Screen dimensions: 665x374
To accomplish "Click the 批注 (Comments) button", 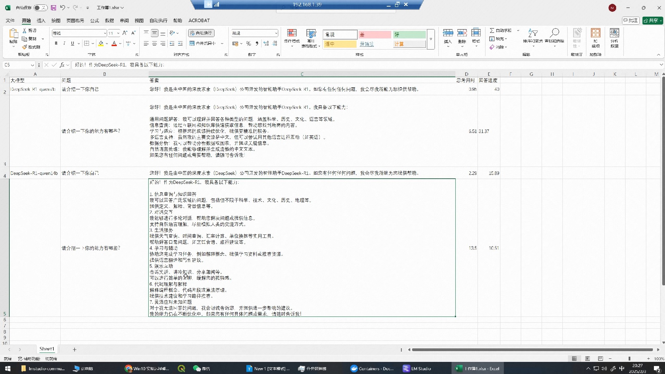I will 631,20.
